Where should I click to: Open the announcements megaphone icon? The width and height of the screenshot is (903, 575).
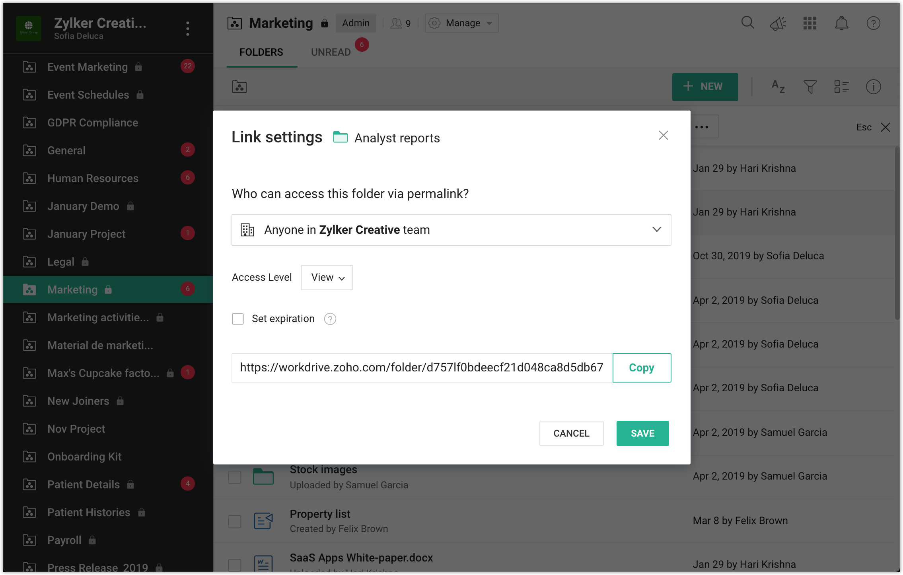778,23
